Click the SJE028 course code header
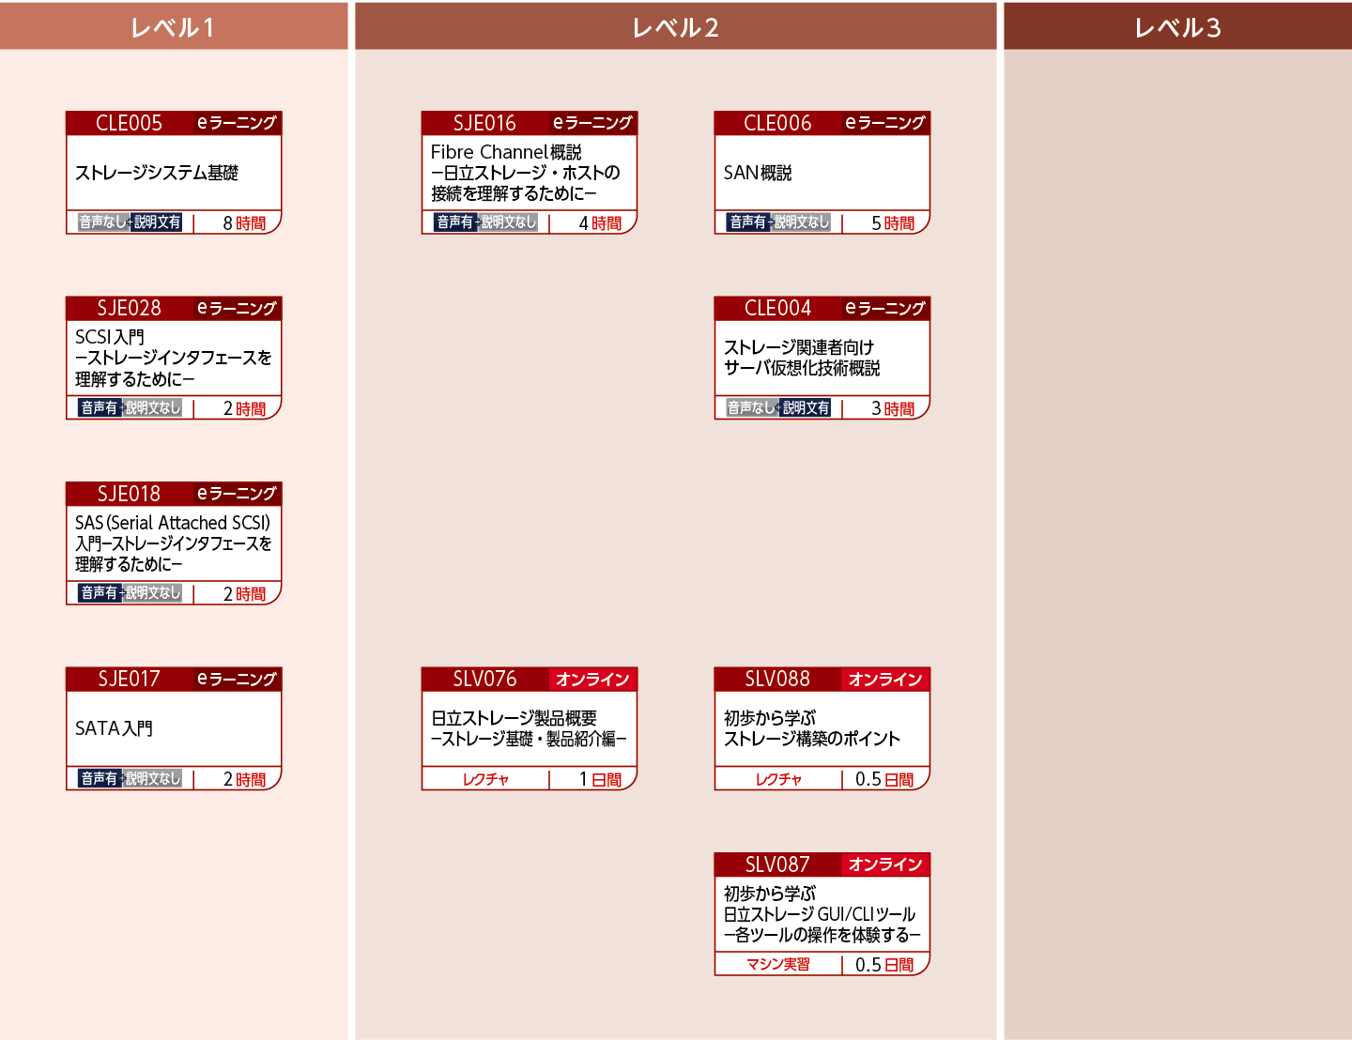Image resolution: width=1352 pixels, height=1040 pixels. [x=130, y=308]
